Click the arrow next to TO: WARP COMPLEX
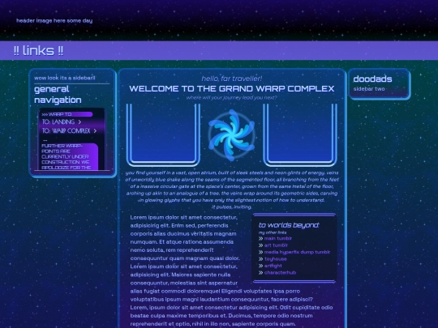The image size is (438, 328). [x=95, y=131]
